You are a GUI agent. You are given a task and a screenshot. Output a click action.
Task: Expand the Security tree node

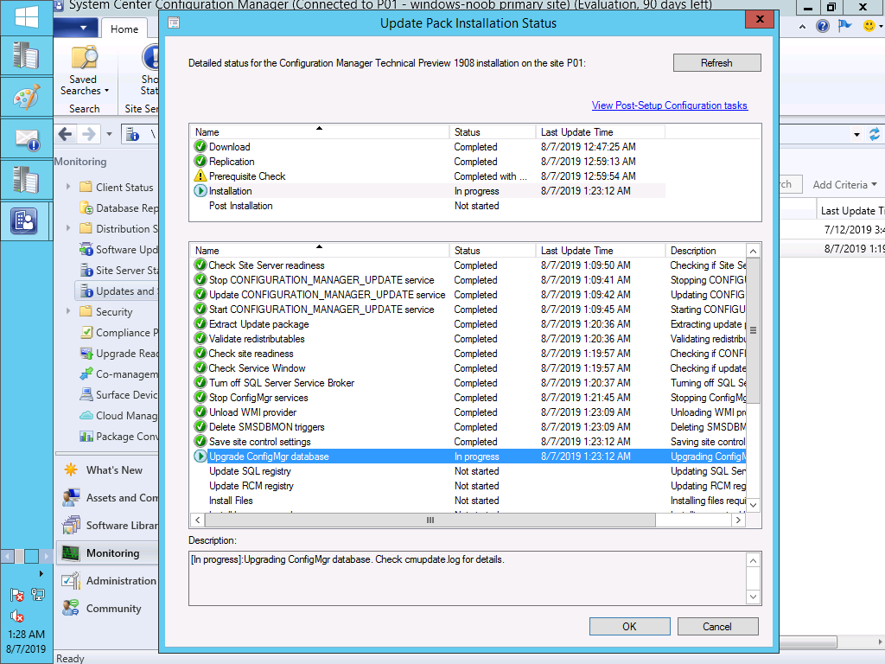[x=68, y=311]
